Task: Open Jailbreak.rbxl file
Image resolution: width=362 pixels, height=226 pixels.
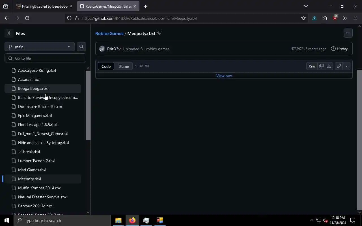Action: pos(43,152)
